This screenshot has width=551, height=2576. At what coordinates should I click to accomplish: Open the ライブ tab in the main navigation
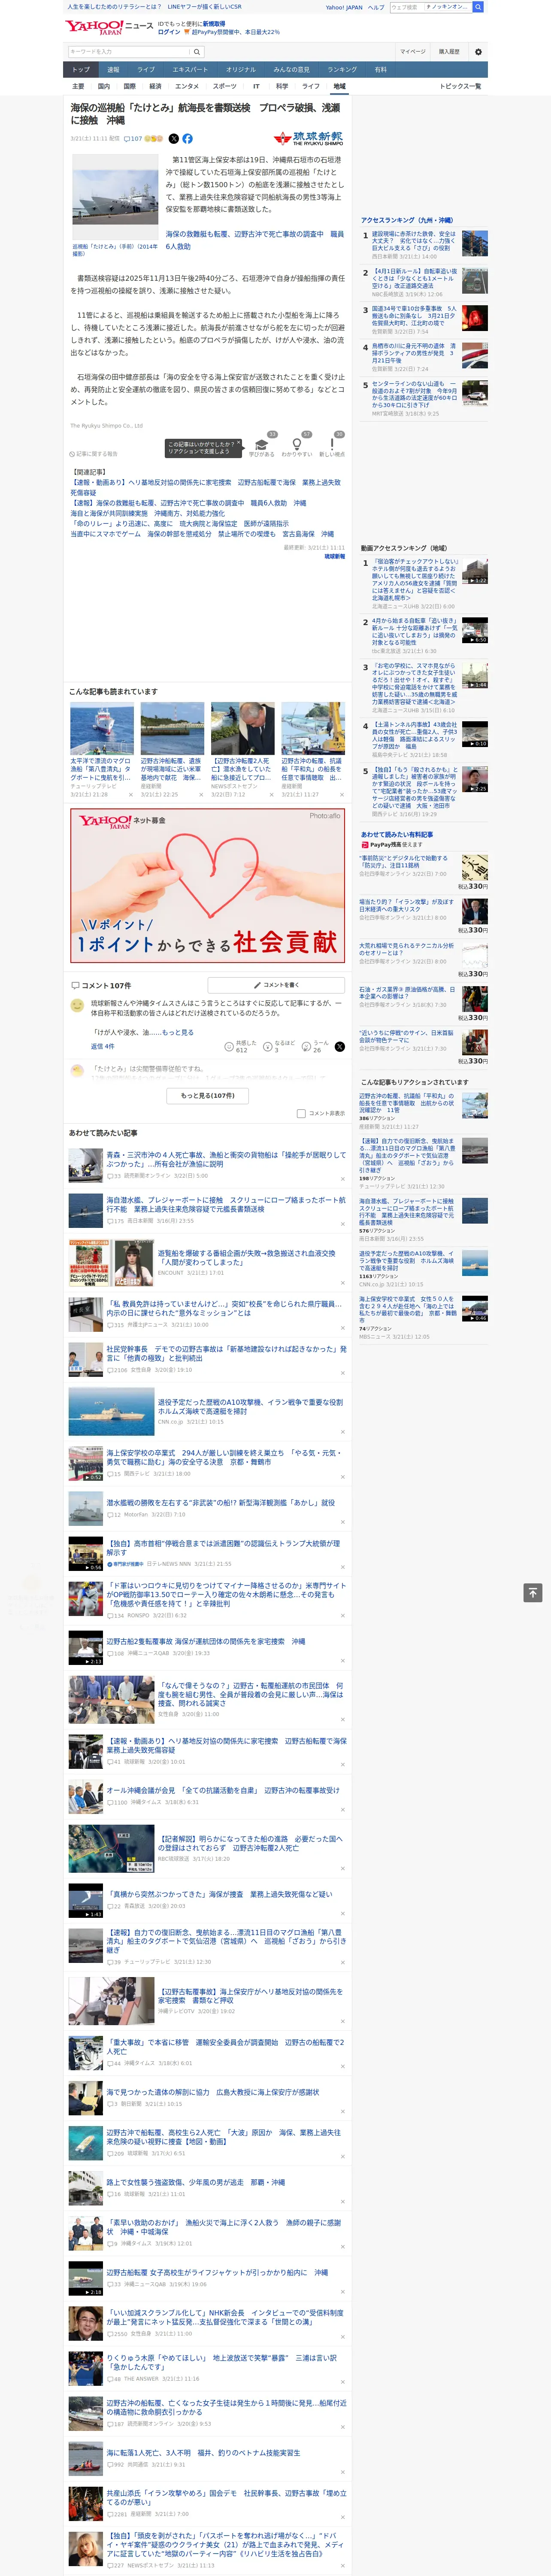[146, 70]
